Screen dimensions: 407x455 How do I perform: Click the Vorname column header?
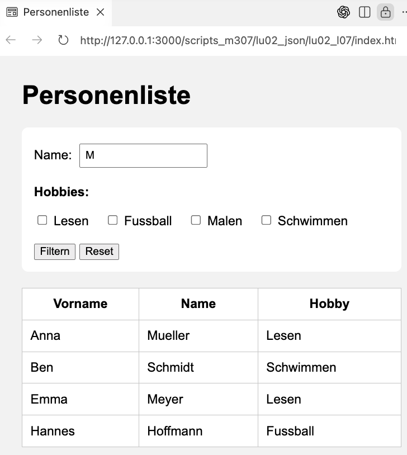[81, 304]
